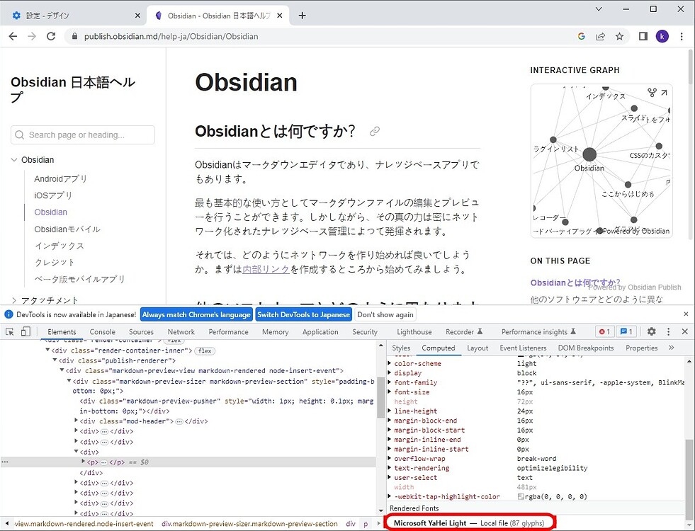Click the rgba(0, 0, 0, 0) color swatch

(521, 496)
